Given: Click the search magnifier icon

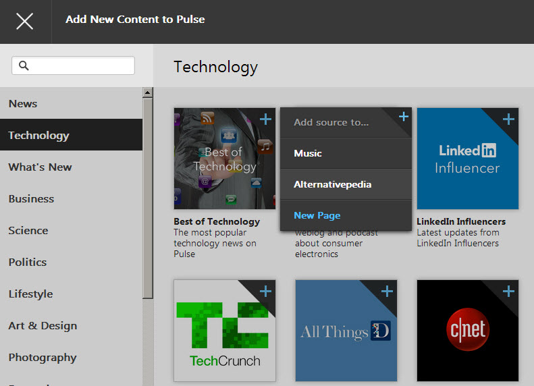Looking at the screenshot, I should 24,65.
